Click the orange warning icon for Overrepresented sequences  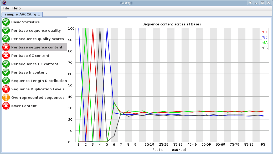tap(6, 97)
